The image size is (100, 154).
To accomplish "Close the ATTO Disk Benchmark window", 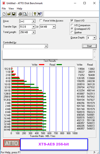I will coord(94,3).
